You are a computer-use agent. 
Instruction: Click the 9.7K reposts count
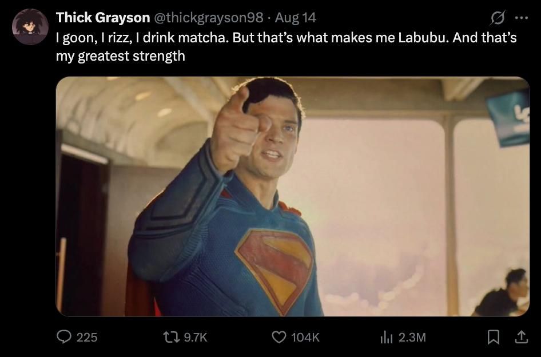(195, 338)
